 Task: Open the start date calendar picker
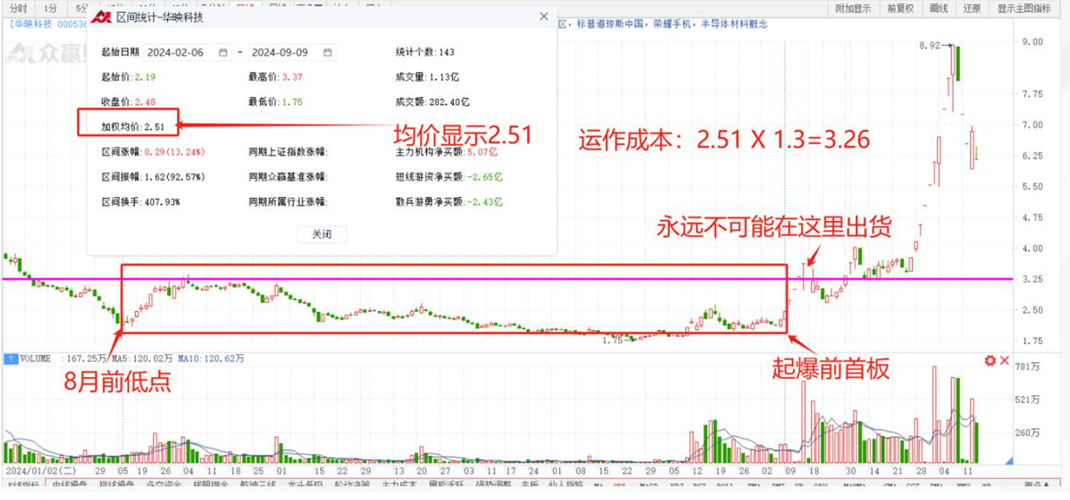pyautogui.click(x=223, y=52)
